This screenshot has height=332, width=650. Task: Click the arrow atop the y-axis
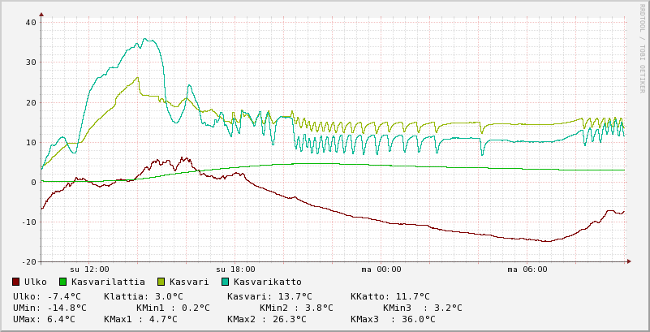tap(41, 14)
